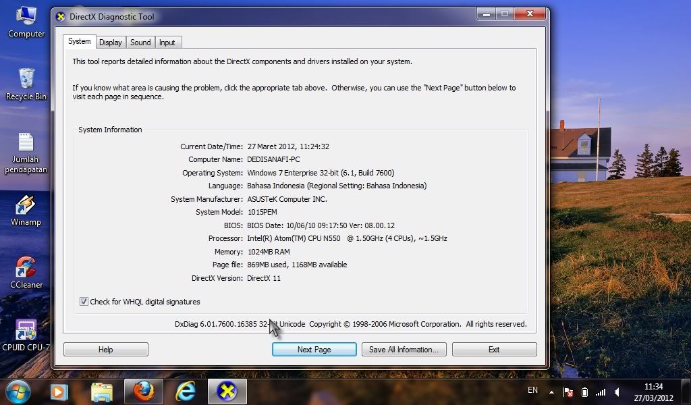Select the DirectX Diagnostic taskbar button
Viewport: 691px width, 405px height.
227,391
